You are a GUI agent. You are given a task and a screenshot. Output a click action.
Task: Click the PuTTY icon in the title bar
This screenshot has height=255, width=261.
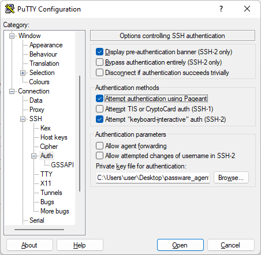10,9
